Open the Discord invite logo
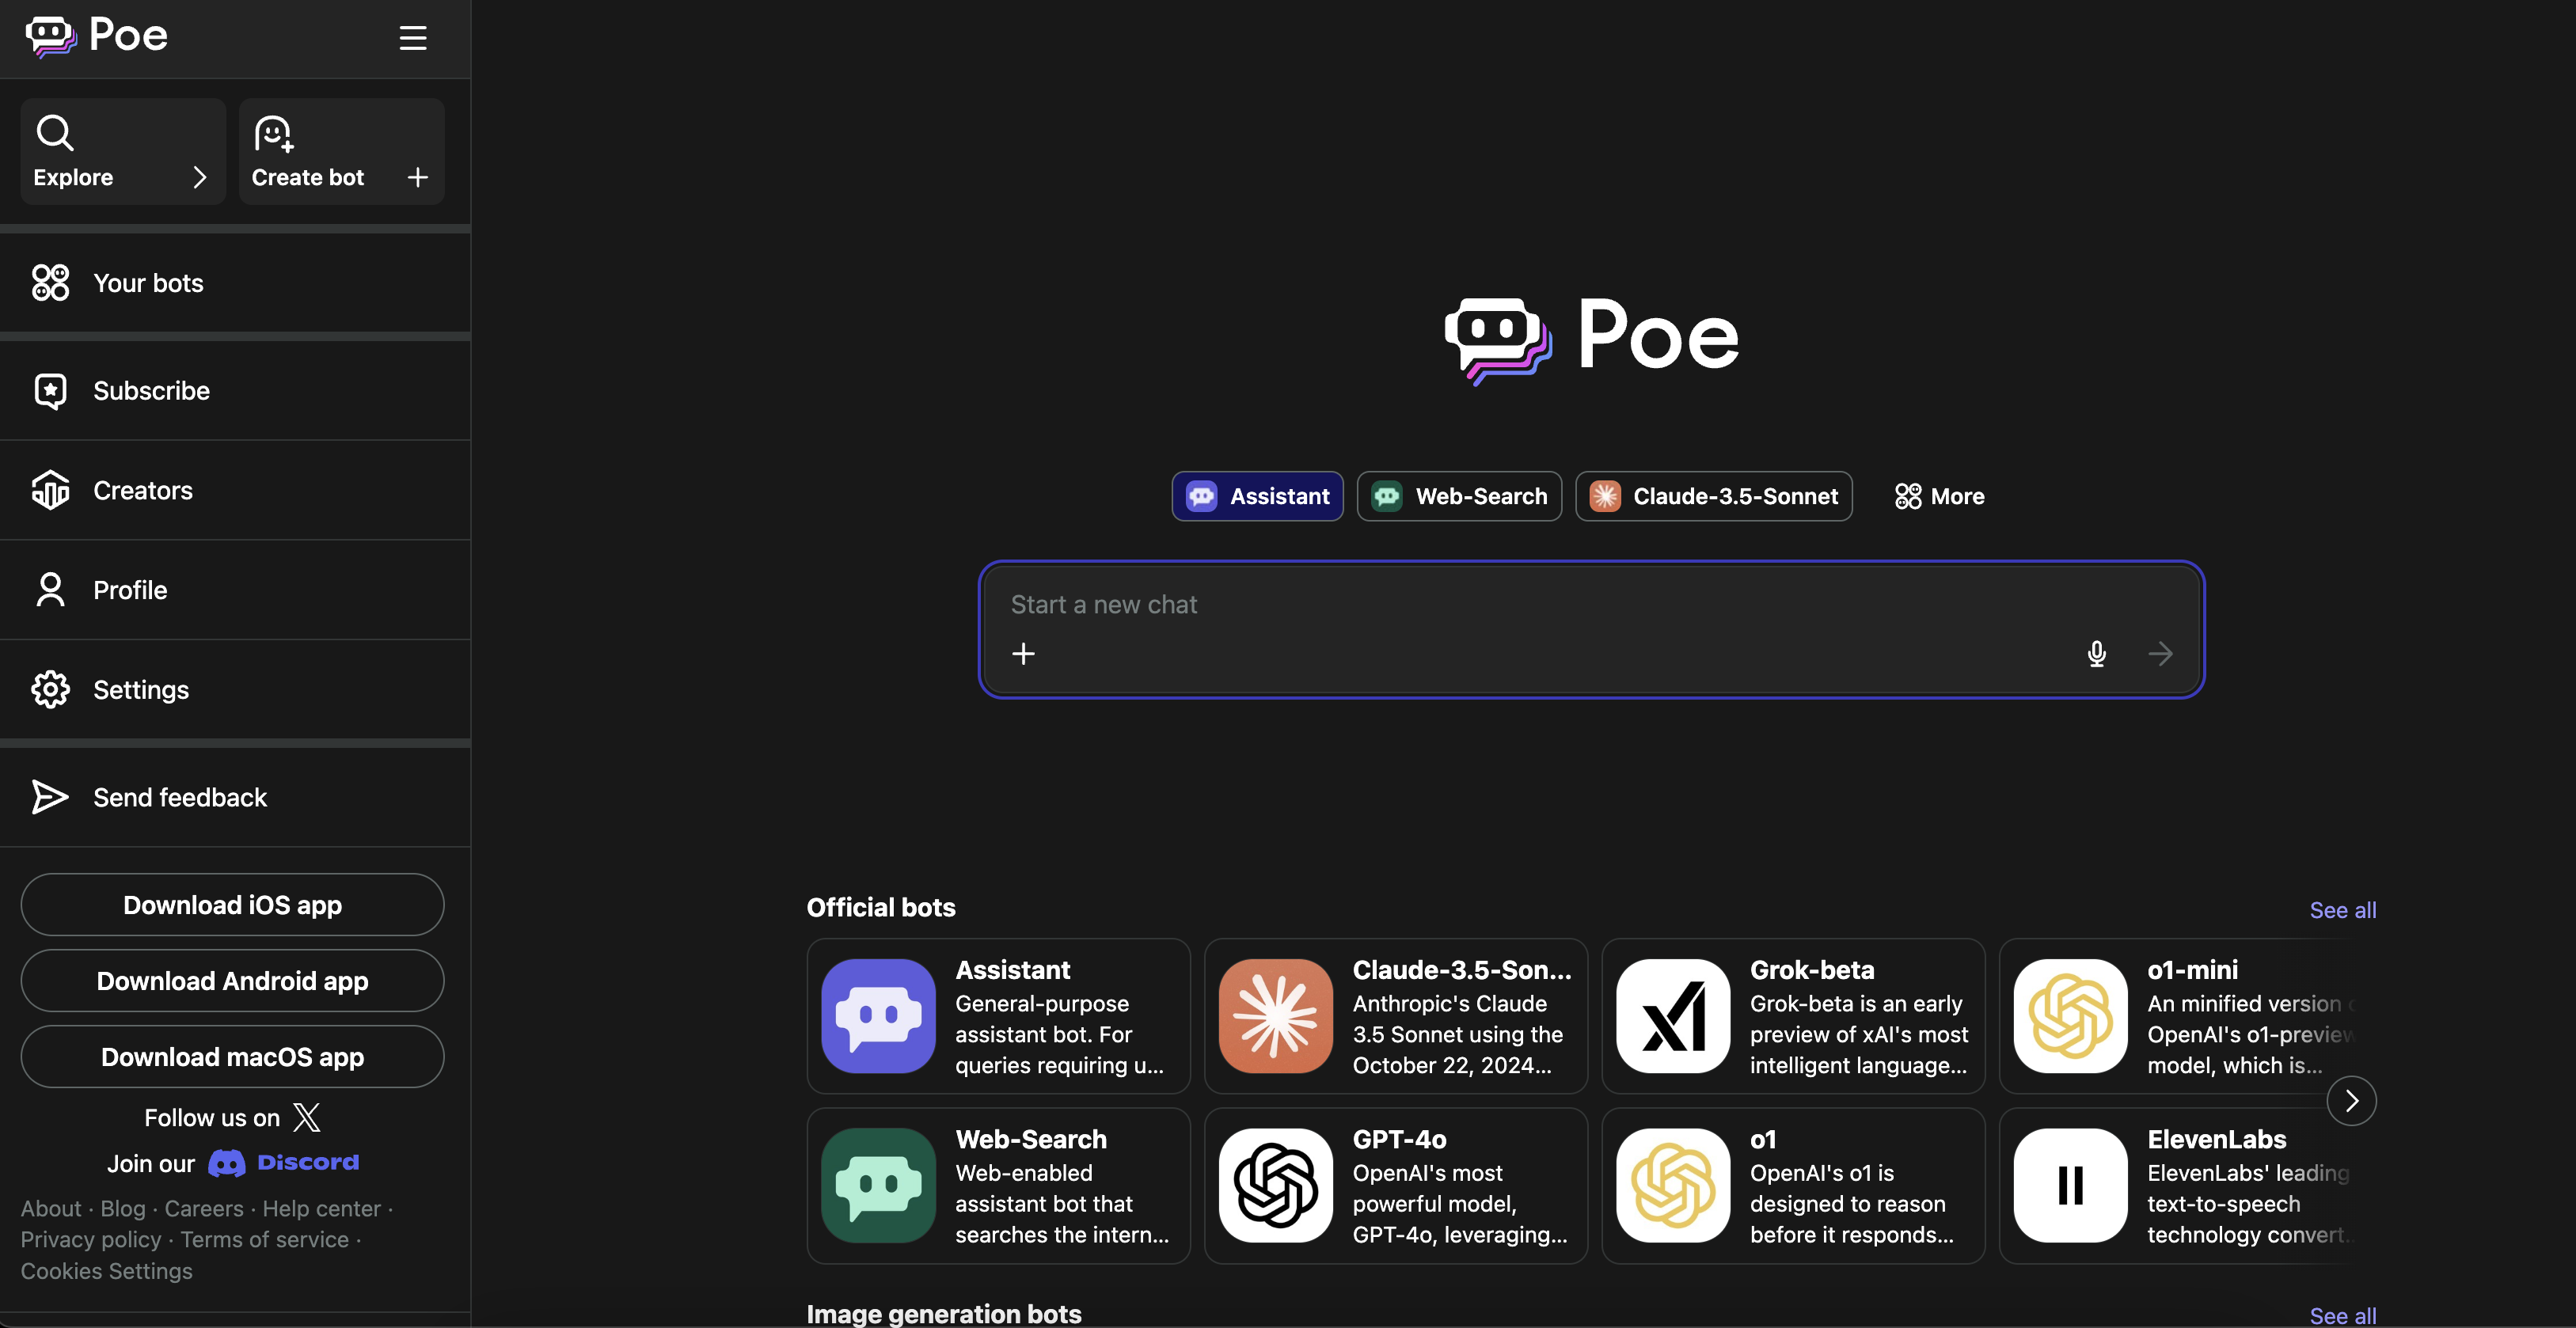This screenshot has height=1328, width=2576. [x=284, y=1163]
